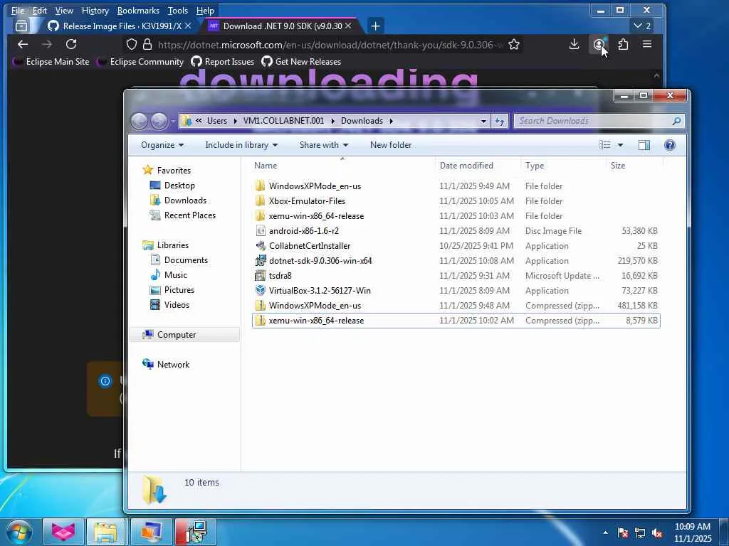
Task: Select the VirtualBox-3.1.2-56127-Win installer
Action: pos(456,291)
